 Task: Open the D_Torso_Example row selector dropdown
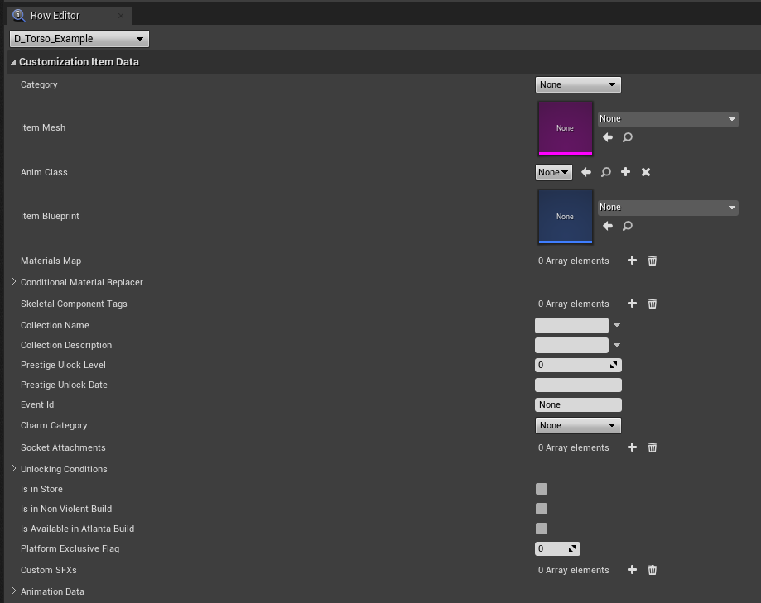click(79, 38)
